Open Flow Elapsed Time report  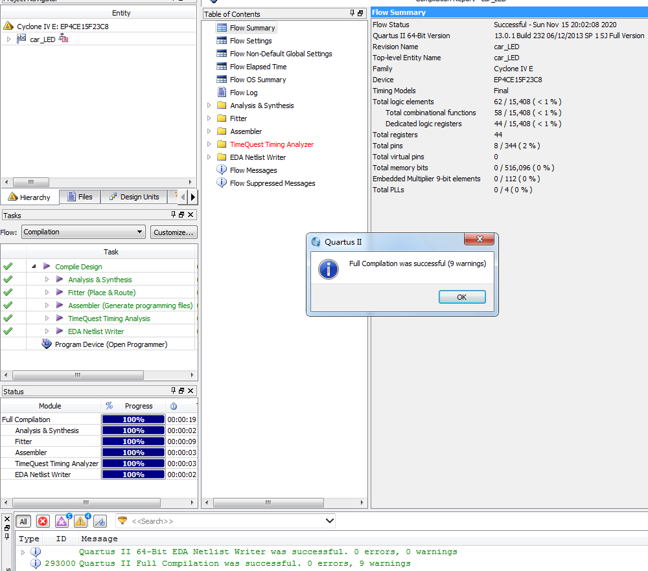(259, 67)
